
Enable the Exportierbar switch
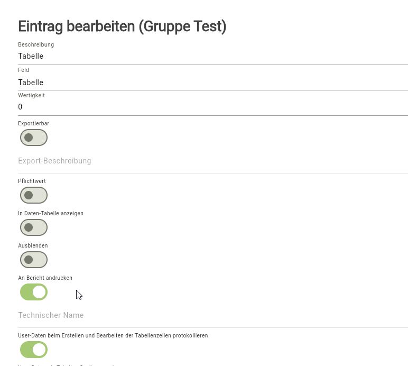coord(34,138)
